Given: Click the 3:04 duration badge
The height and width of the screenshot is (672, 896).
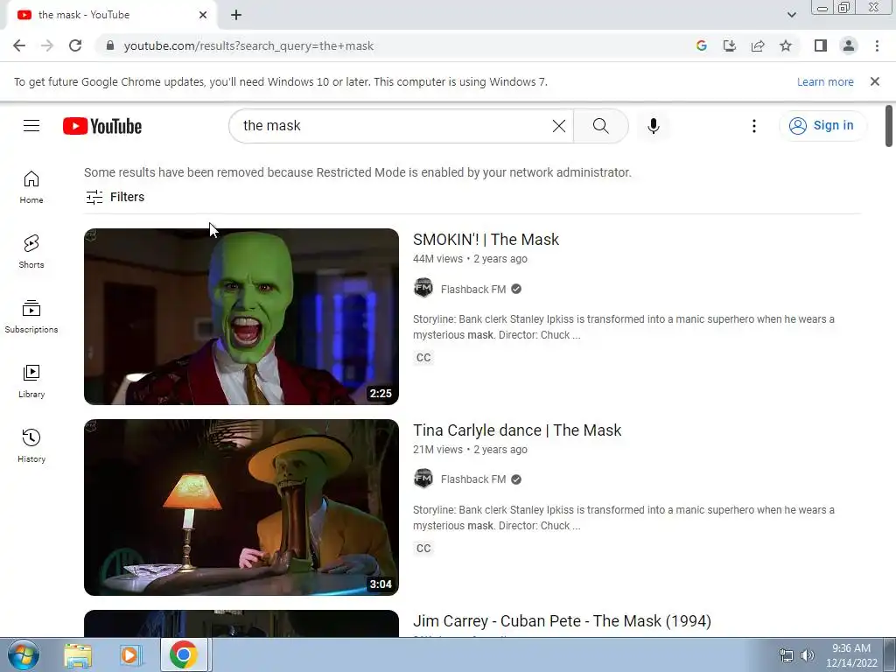Looking at the screenshot, I should coord(381,584).
